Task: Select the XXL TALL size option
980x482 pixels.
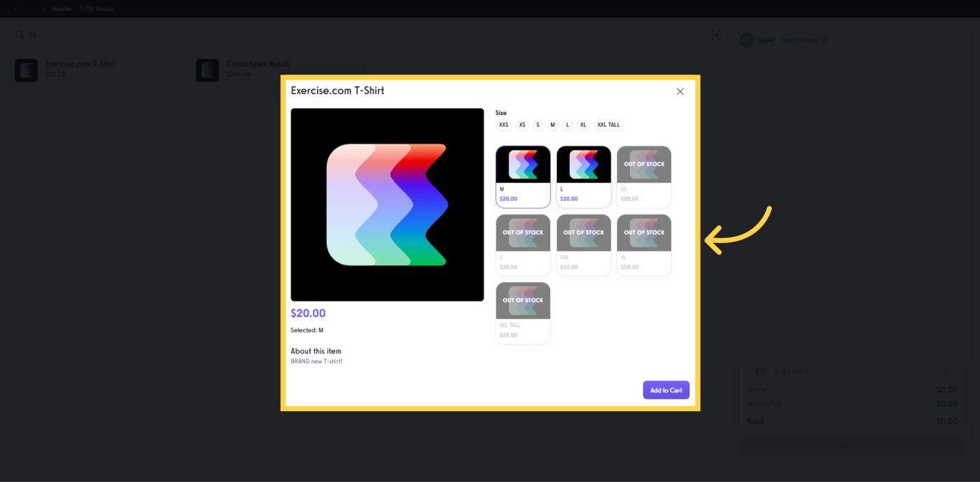Action: pos(608,124)
